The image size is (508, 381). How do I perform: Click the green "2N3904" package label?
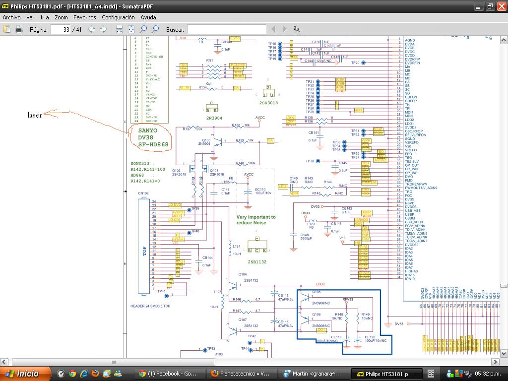(x=214, y=118)
